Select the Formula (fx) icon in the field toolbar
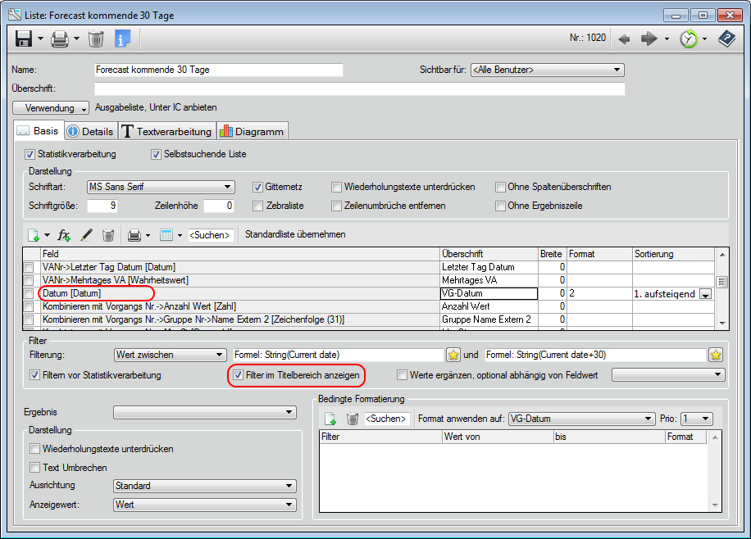751x539 pixels. (64, 235)
